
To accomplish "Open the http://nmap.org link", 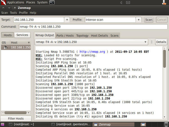I will (92, 52).
